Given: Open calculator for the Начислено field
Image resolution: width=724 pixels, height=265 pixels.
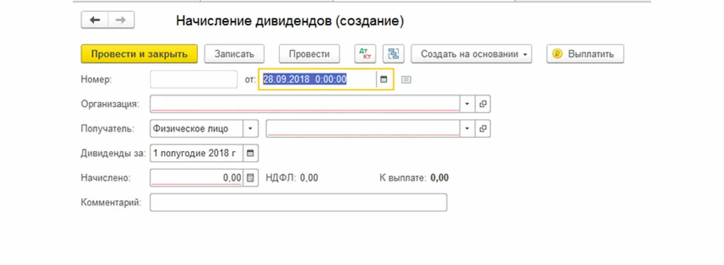Looking at the screenshot, I should (x=250, y=178).
